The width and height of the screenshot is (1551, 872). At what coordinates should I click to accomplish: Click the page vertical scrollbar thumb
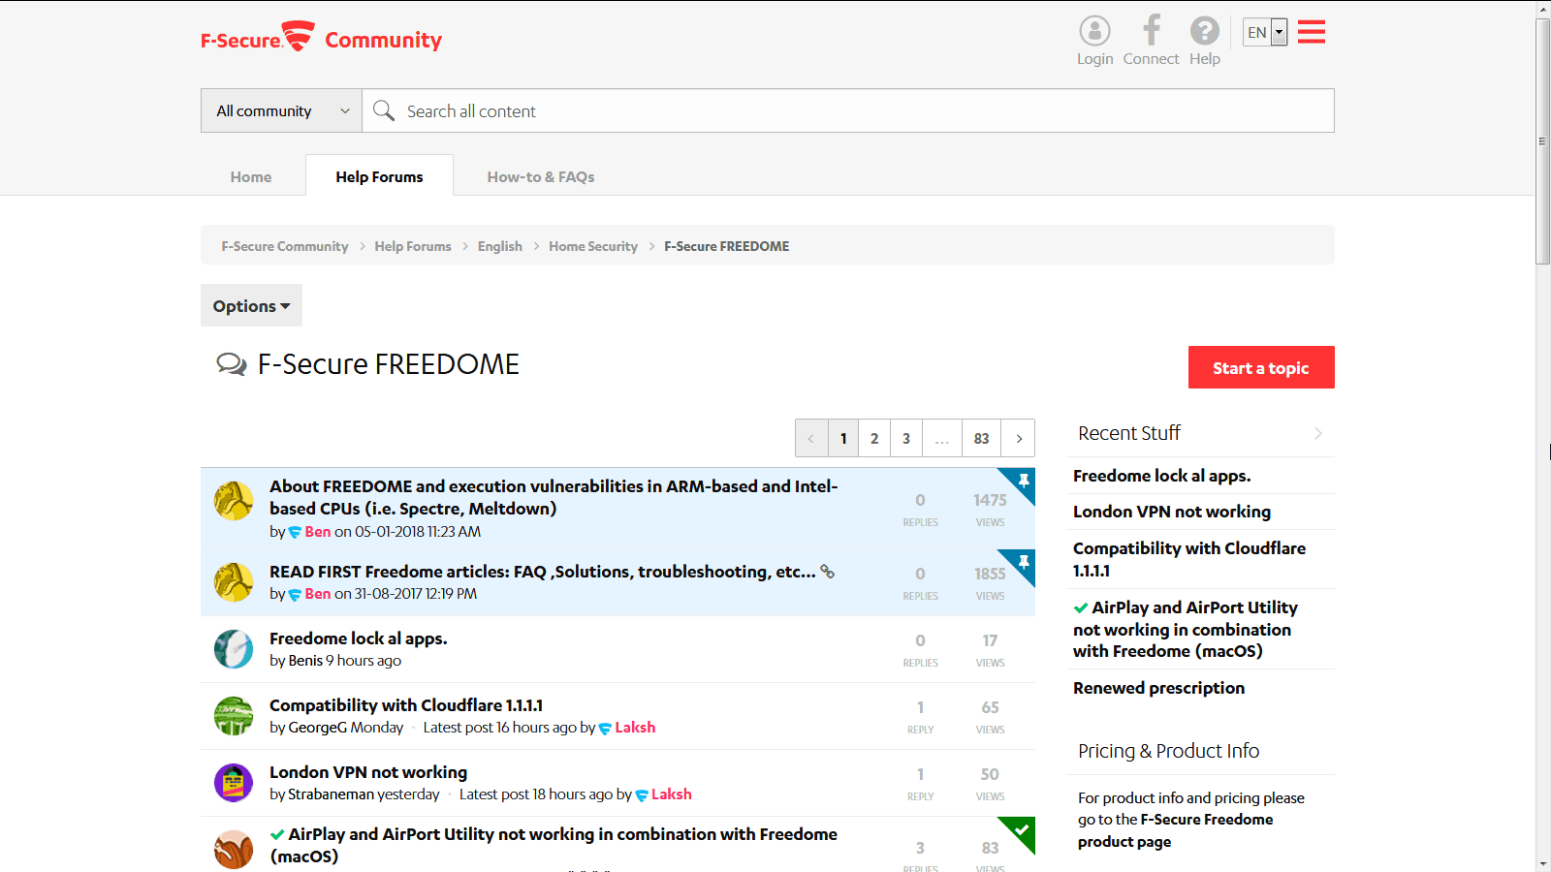point(1543,140)
